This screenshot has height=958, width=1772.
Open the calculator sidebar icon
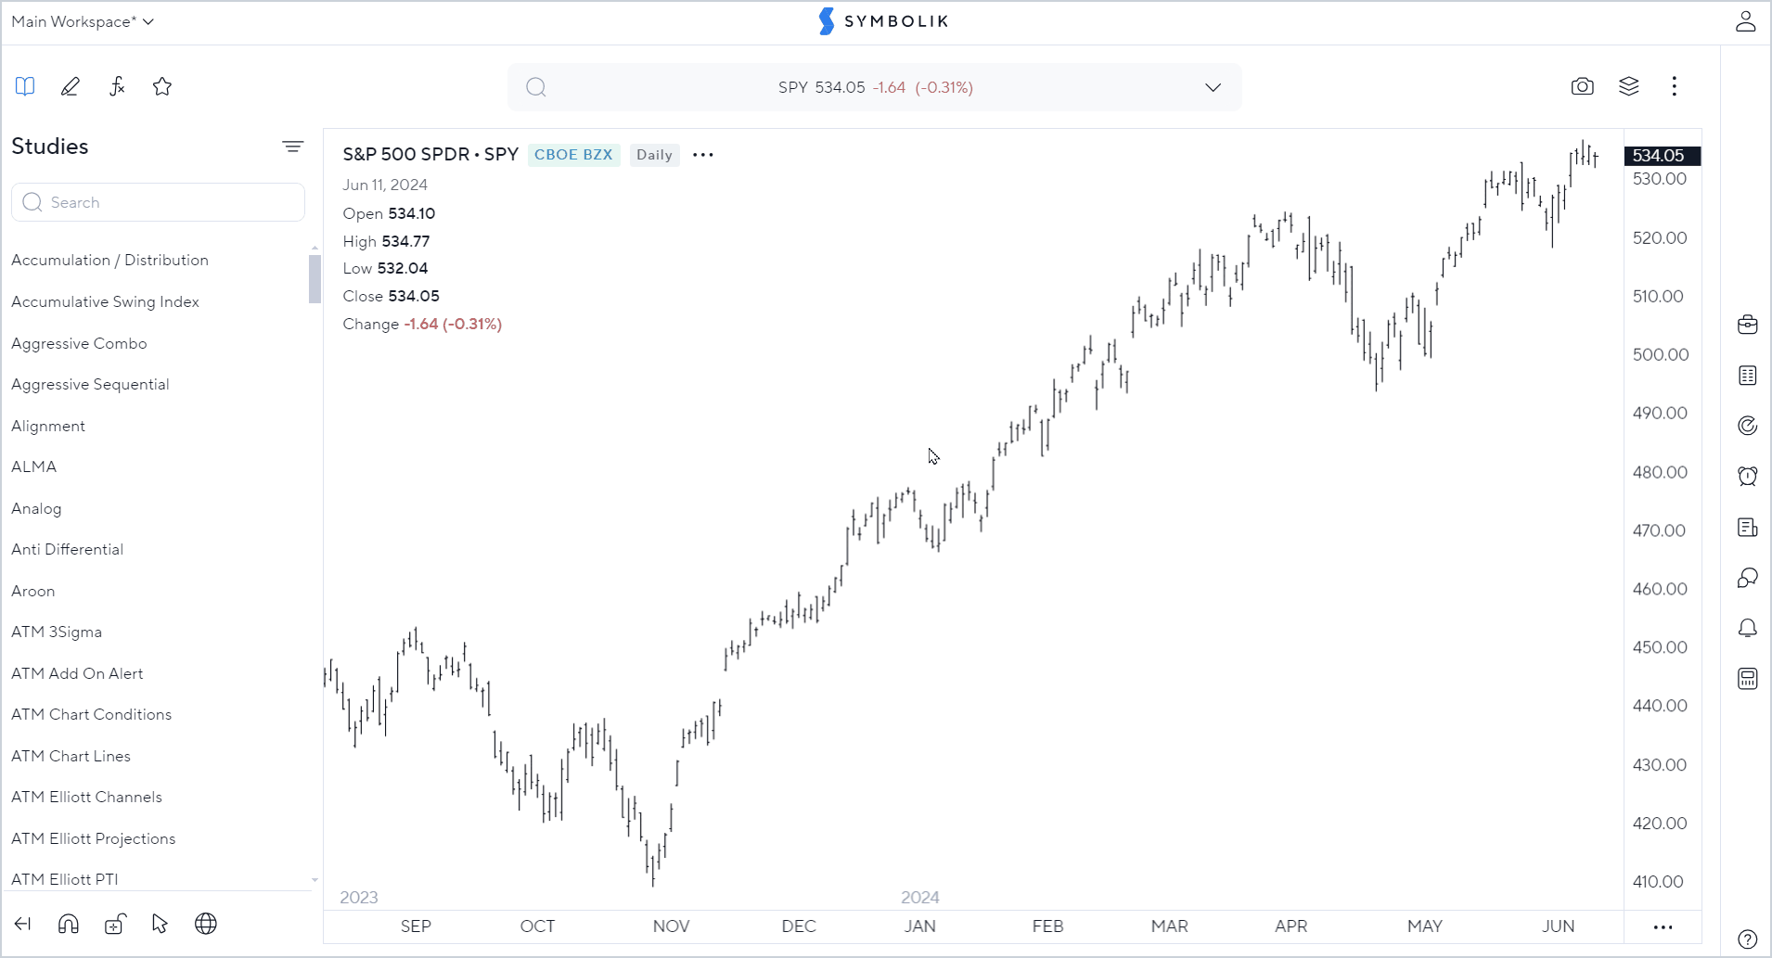(x=1748, y=679)
